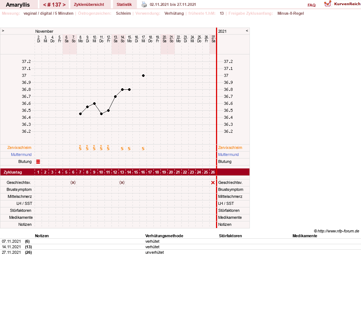
Task: Click the 14.11.2021 notes row date
Action: pos(11,247)
